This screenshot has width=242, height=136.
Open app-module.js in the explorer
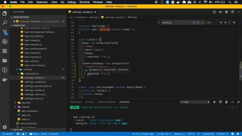coord(29,111)
